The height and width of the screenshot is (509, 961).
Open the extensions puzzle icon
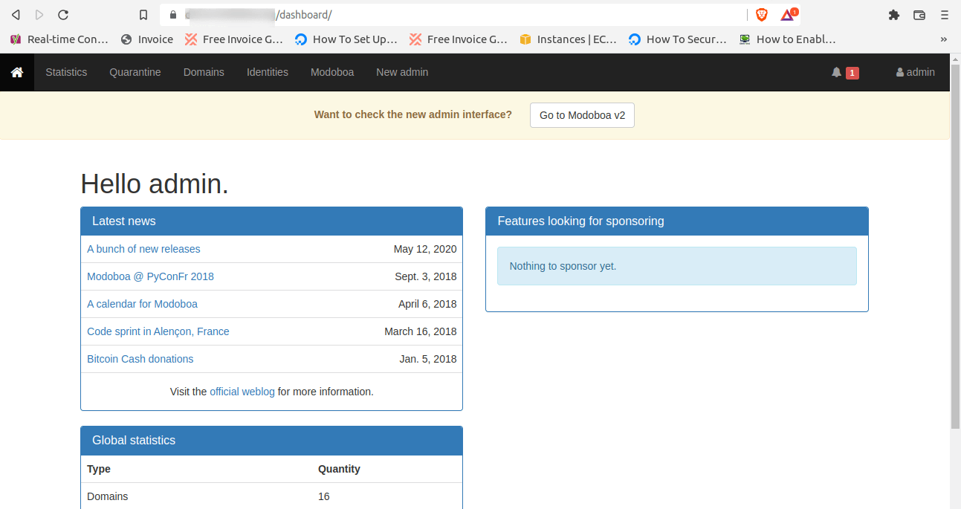(x=894, y=15)
